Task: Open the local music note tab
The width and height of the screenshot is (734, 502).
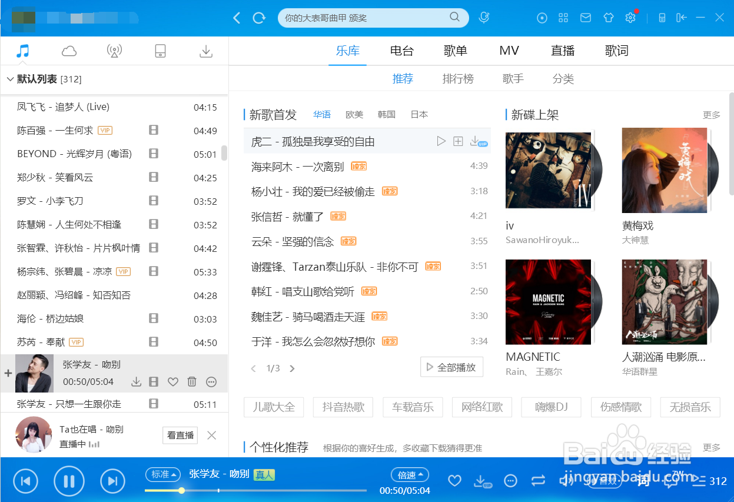Action: 22,51
